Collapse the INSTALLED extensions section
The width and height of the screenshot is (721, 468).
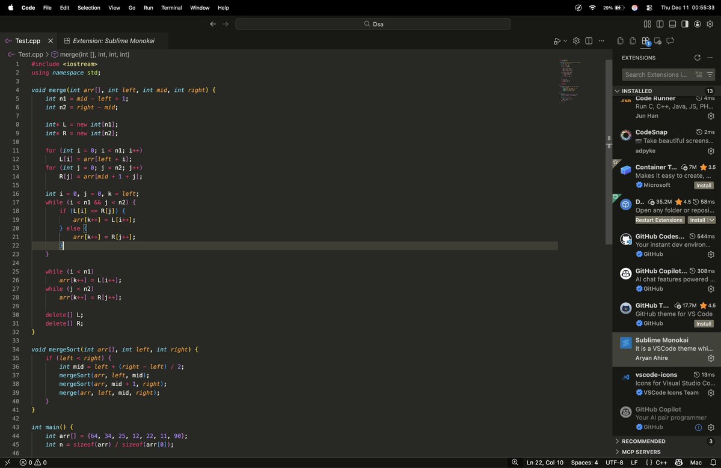click(x=617, y=90)
